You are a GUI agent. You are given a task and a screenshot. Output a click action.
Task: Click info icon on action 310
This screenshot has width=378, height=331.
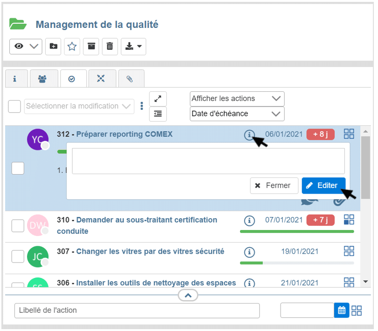point(250,220)
